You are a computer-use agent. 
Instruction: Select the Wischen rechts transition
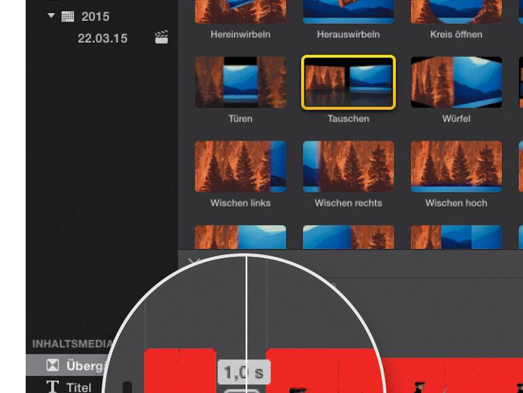point(348,167)
